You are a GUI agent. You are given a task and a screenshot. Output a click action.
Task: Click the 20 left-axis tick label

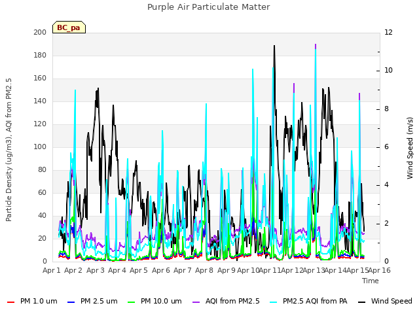[x=42, y=238]
